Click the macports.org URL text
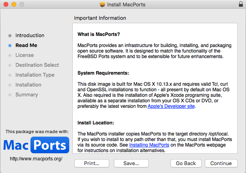Image resolution: width=246 pixels, height=173 pixels. (x=36, y=159)
